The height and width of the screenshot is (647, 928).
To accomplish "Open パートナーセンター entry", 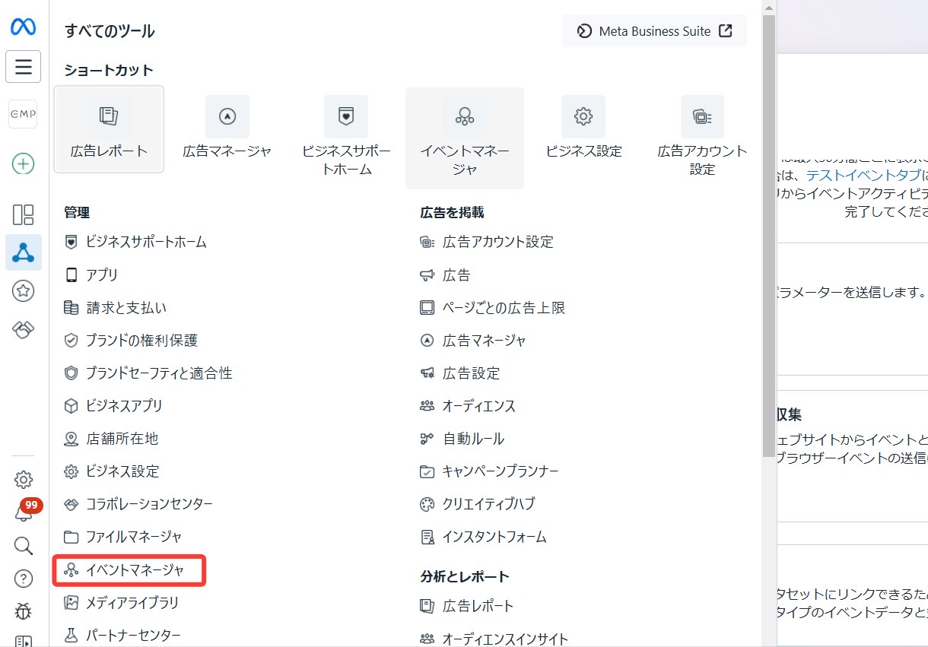I will 122,635.
